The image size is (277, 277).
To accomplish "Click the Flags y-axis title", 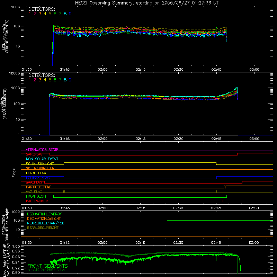I will (x=14, y=173).
